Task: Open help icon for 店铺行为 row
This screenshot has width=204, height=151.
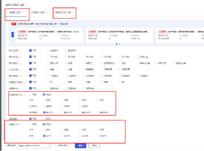Action: 20,124
